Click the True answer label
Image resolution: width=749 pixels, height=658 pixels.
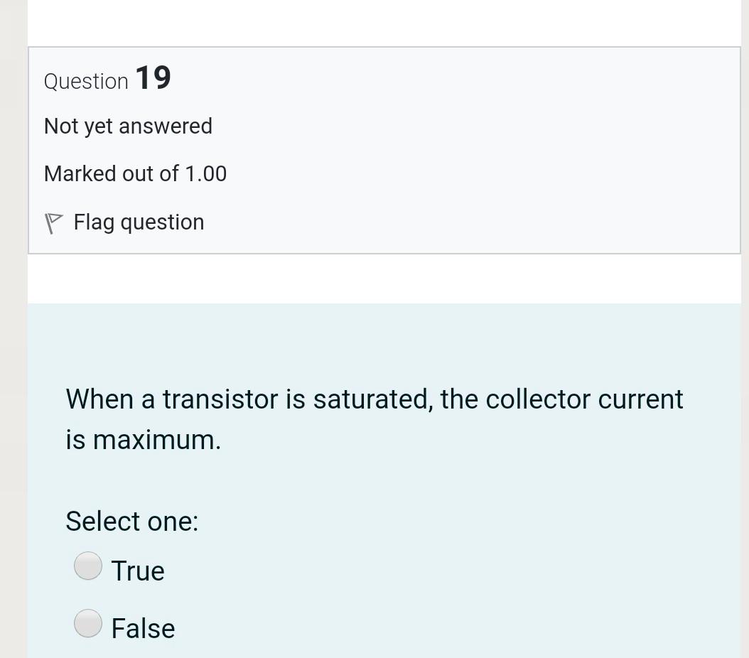click(x=138, y=571)
